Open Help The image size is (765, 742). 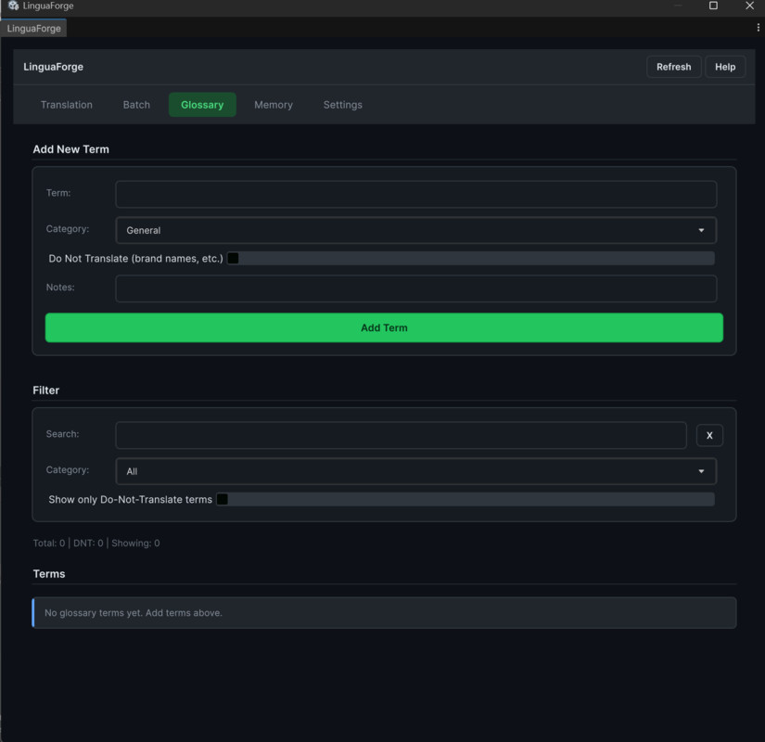point(725,66)
